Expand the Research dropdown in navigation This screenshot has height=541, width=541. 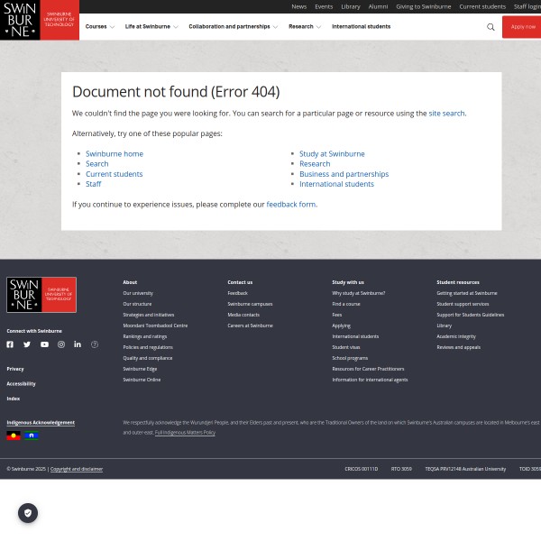pos(304,27)
